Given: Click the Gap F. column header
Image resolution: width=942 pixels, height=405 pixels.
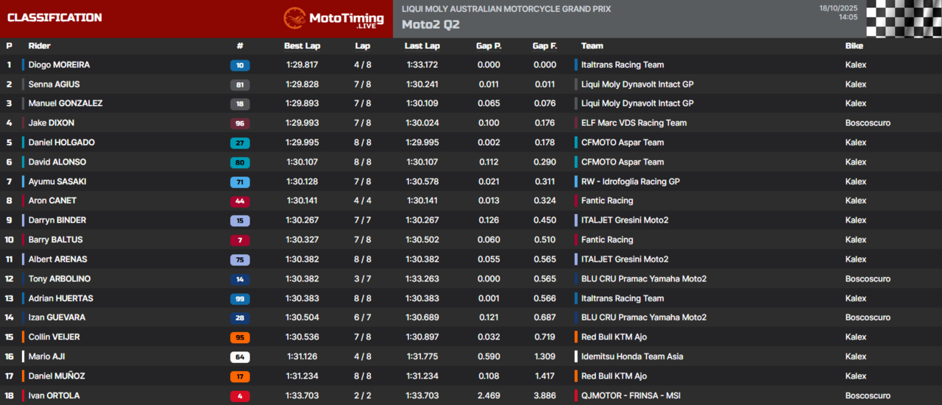Looking at the screenshot, I should (545, 46).
